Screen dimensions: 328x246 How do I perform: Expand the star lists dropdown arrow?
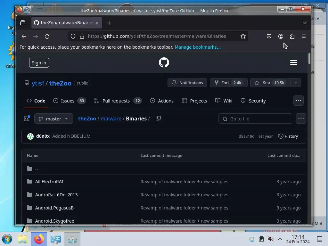296,83
